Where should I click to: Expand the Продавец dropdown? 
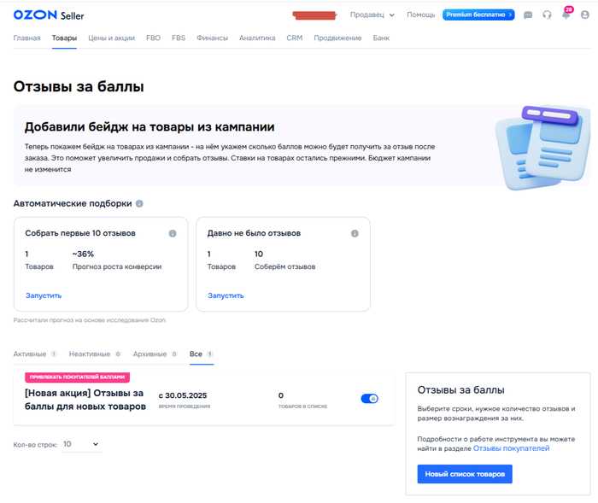tap(372, 15)
